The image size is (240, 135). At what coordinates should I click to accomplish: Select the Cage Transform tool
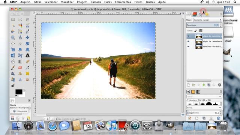(20, 55)
